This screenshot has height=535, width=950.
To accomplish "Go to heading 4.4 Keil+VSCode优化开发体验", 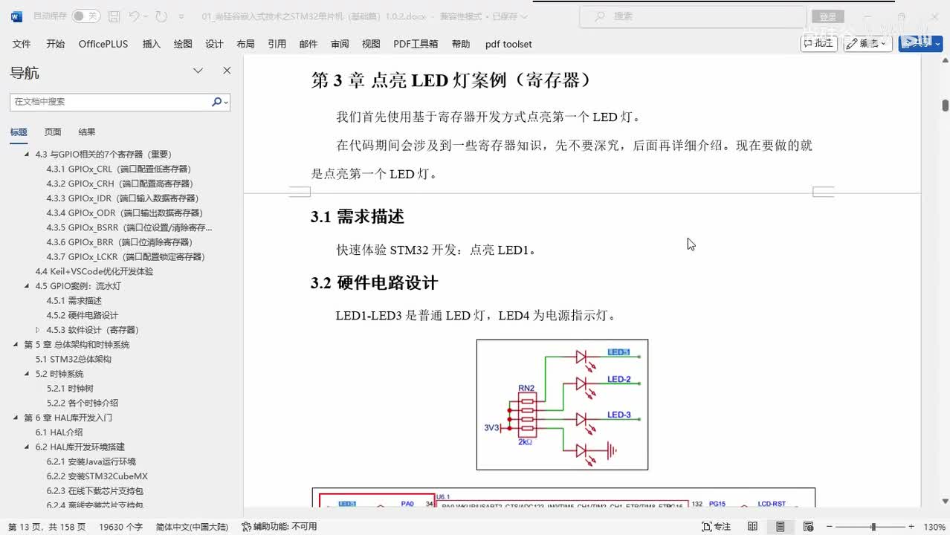I will click(94, 271).
